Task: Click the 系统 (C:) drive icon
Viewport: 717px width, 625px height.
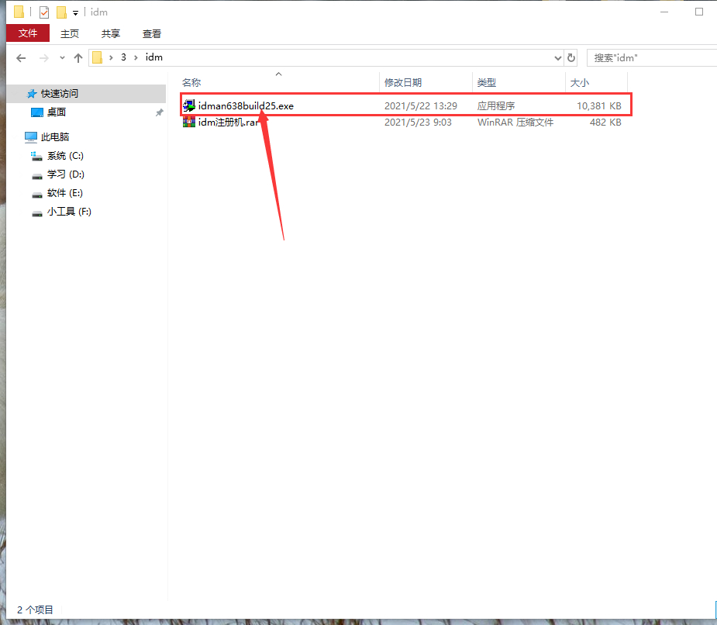Action: pos(36,156)
